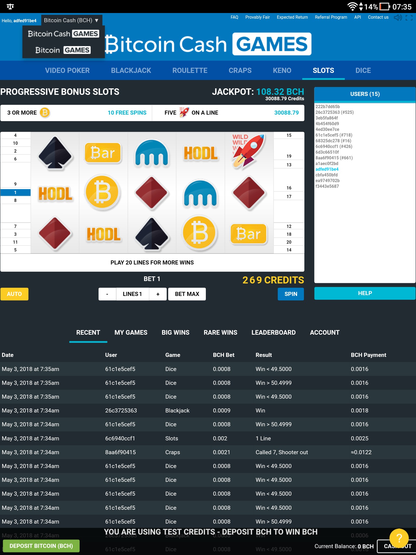Click user 26c3725363 (#525) in users list

click(x=334, y=112)
